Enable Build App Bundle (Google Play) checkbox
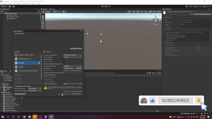Image resolution: width=212 pixels, height=119 pixels. (x=64, y=64)
